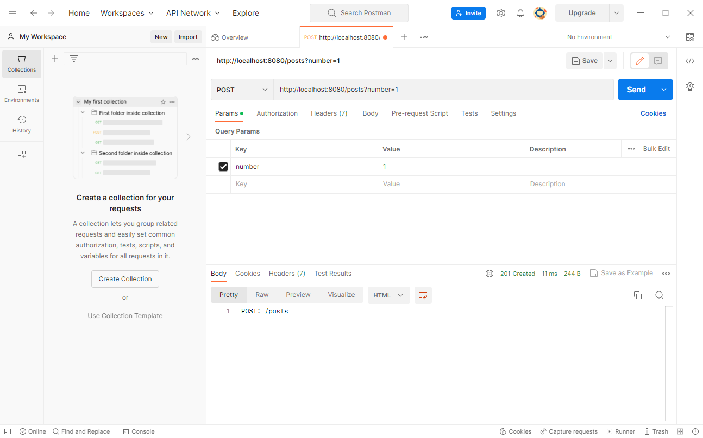
Task: Open the Collections sidebar panel
Action: point(22,64)
